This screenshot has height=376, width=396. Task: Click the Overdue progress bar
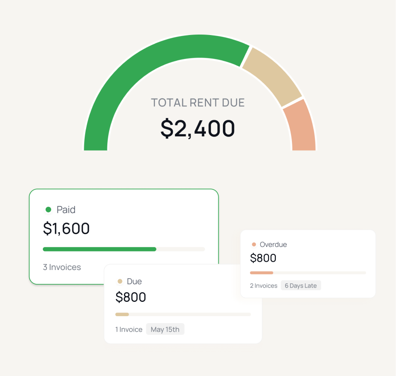tap(308, 273)
